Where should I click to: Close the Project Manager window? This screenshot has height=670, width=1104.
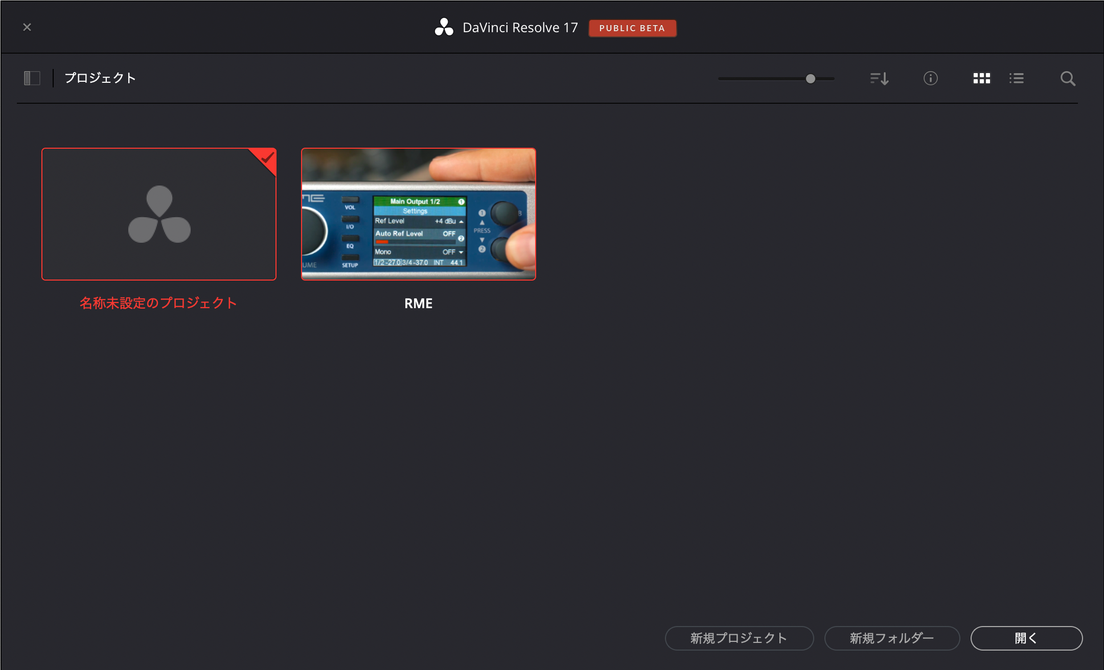click(x=27, y=27)
